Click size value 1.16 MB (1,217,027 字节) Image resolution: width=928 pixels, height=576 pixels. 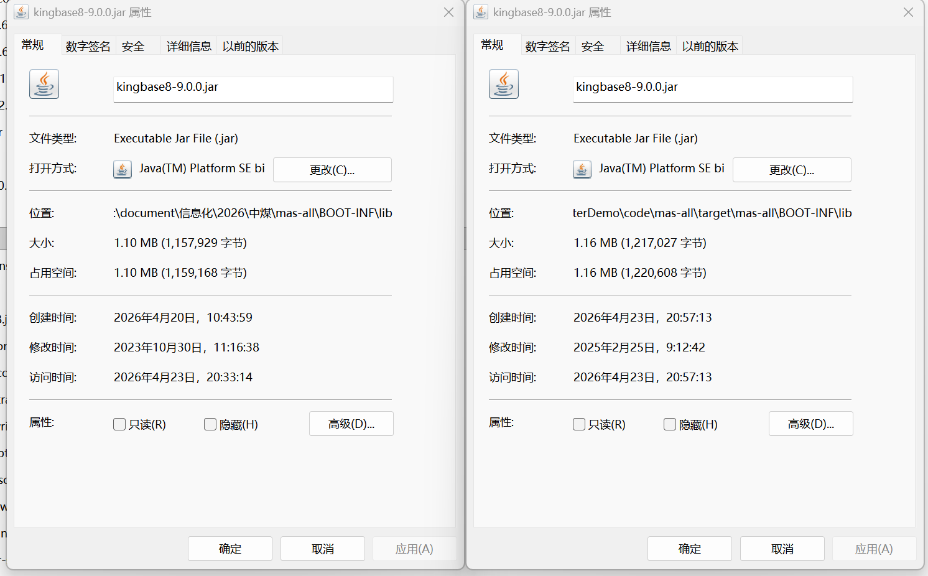click(x=640, y=243)
